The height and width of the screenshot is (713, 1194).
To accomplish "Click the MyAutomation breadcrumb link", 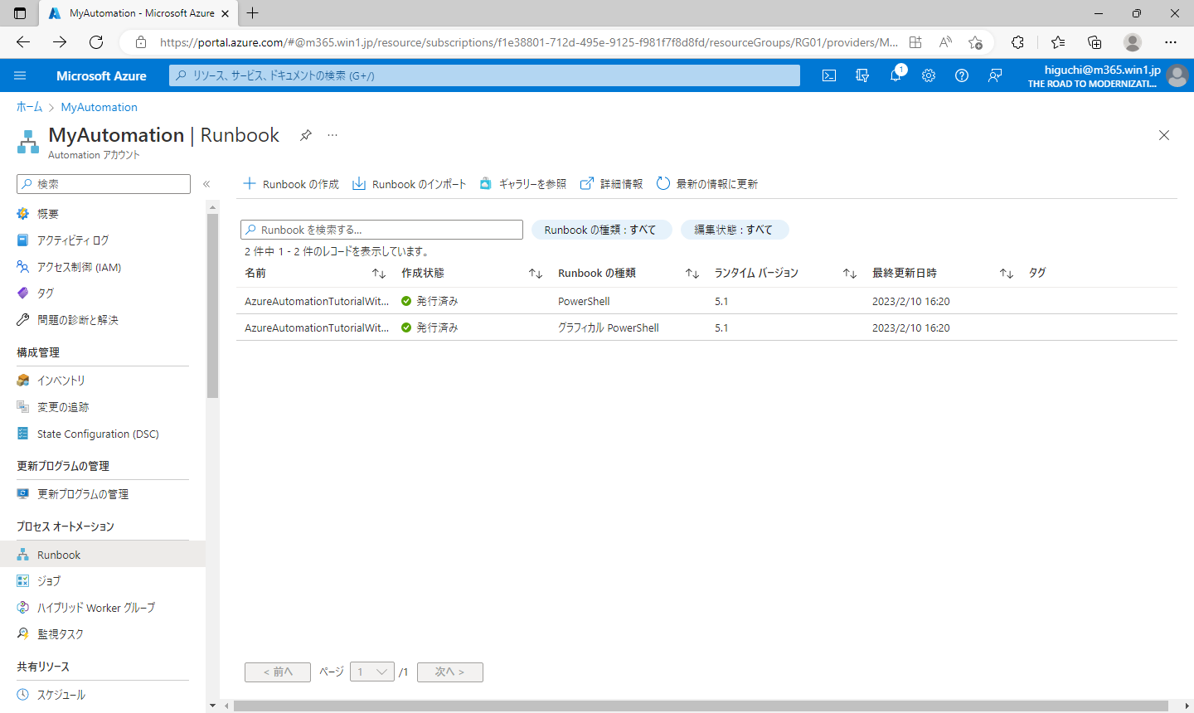I will [x=99, y=107].
